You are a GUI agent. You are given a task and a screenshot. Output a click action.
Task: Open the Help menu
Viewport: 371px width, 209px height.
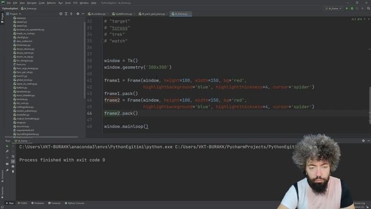(94, 3)
